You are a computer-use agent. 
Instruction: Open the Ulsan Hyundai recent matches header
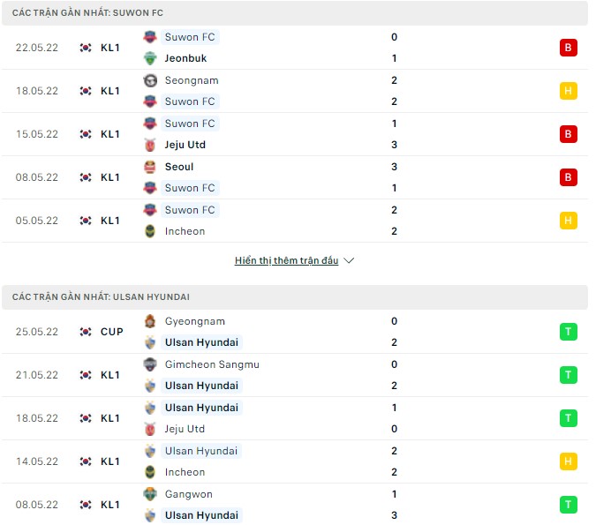tap(101, 297)
